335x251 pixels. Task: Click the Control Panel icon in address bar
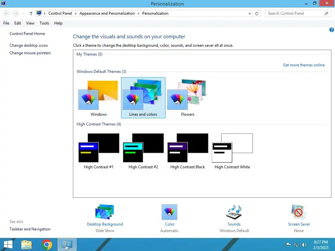[x=39, y=13]
